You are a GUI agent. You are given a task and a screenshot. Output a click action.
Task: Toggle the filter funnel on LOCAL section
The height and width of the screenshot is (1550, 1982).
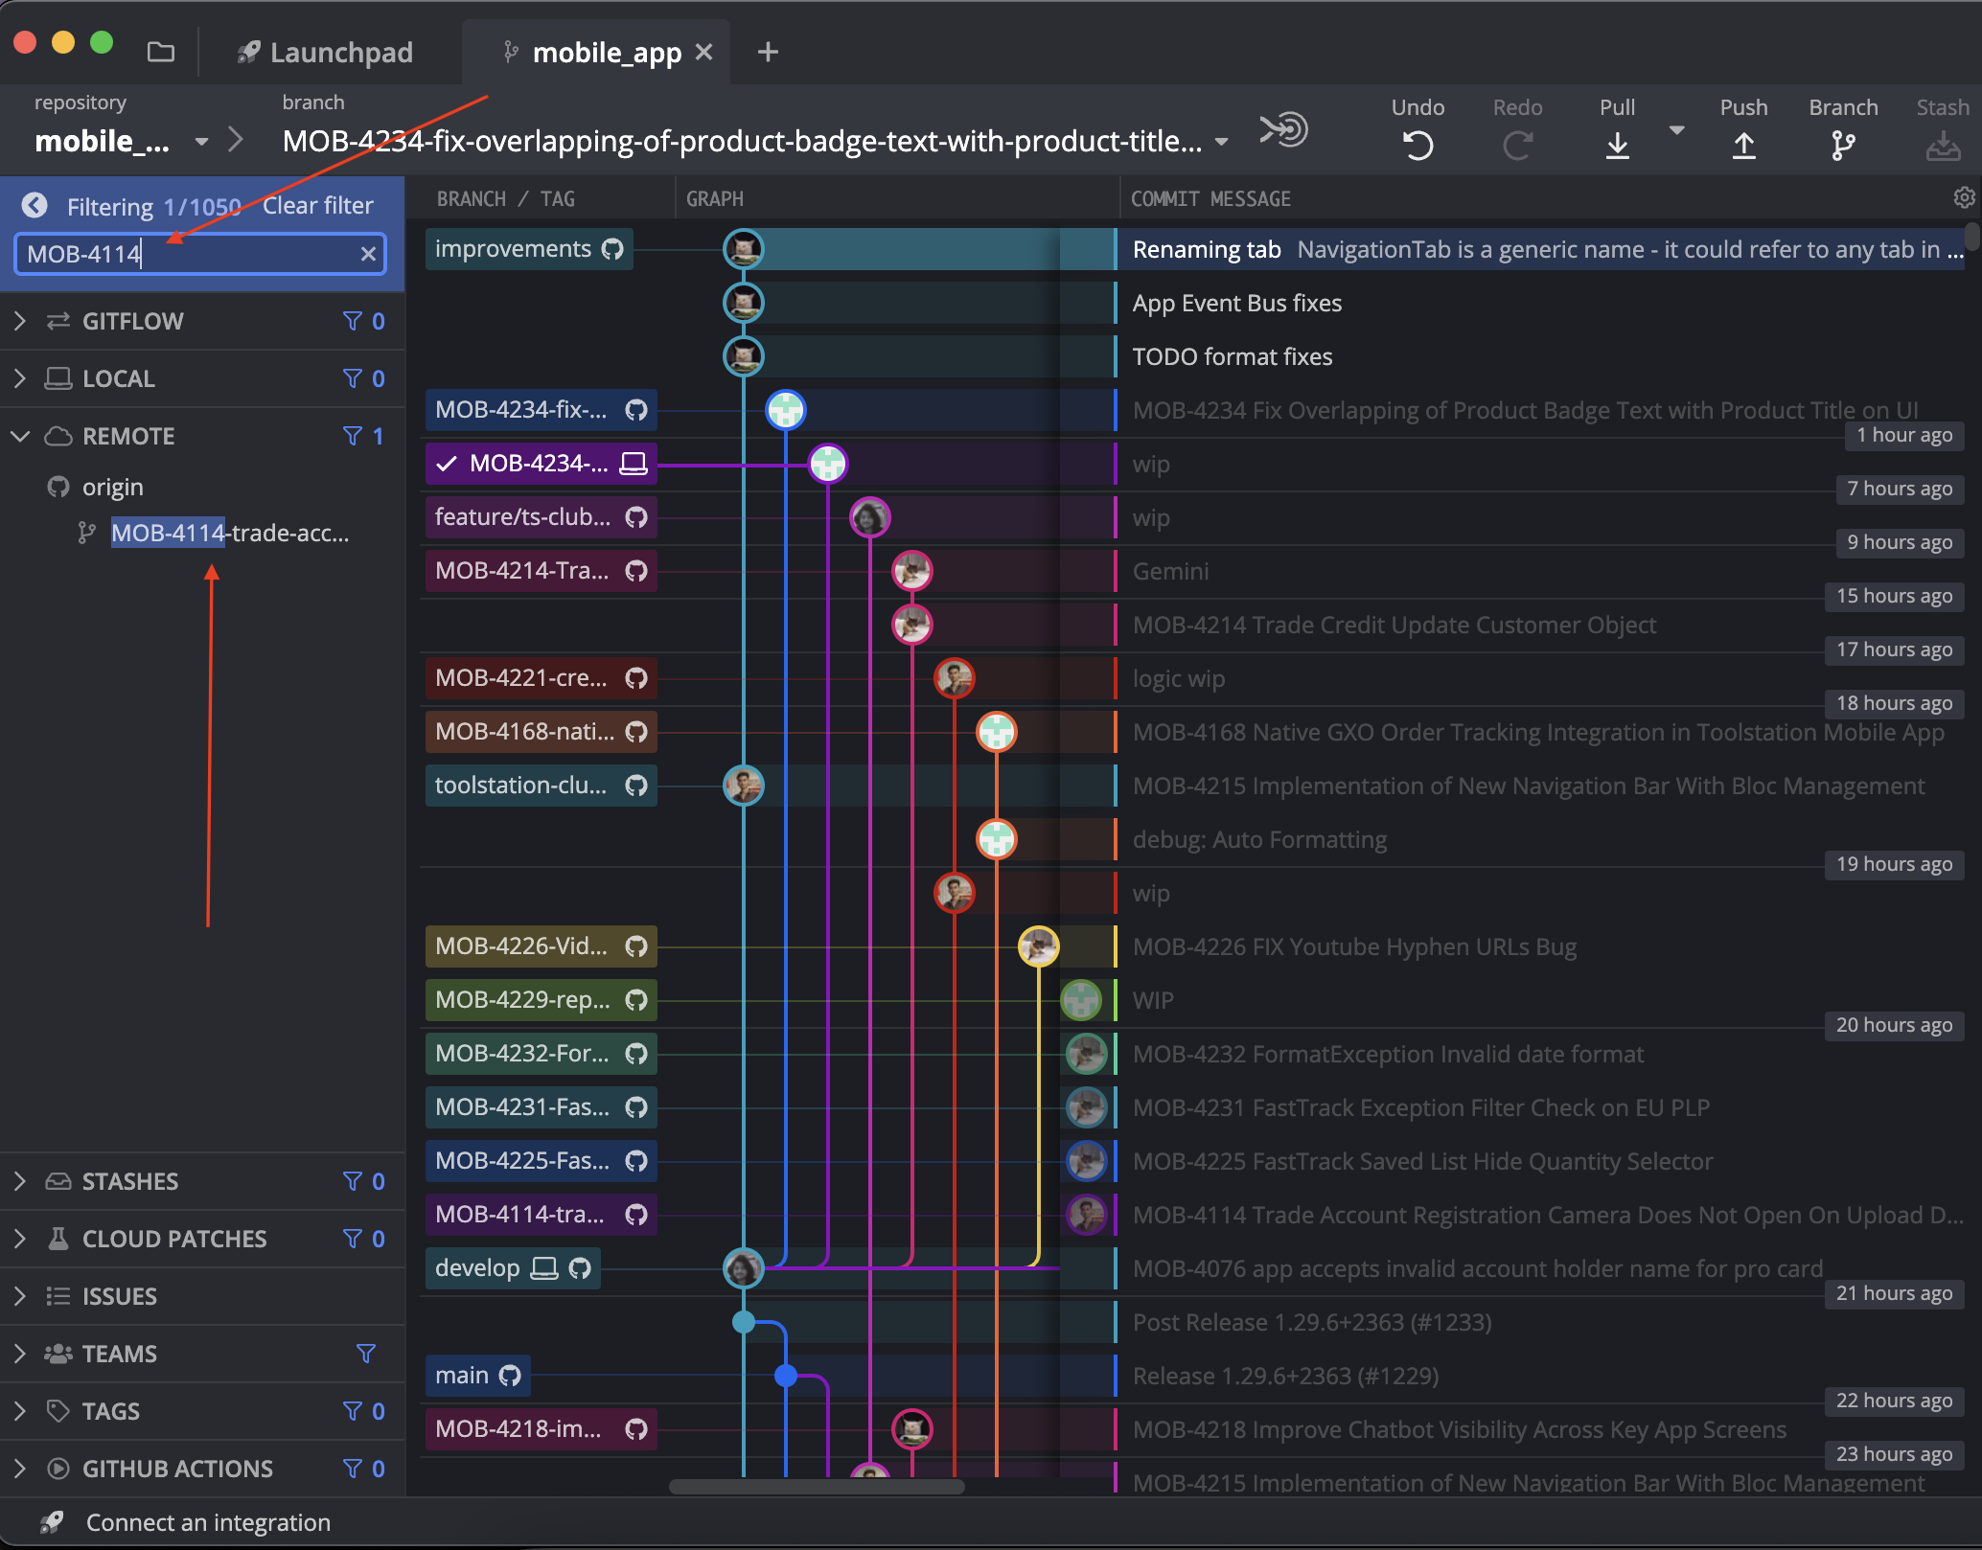353,378
